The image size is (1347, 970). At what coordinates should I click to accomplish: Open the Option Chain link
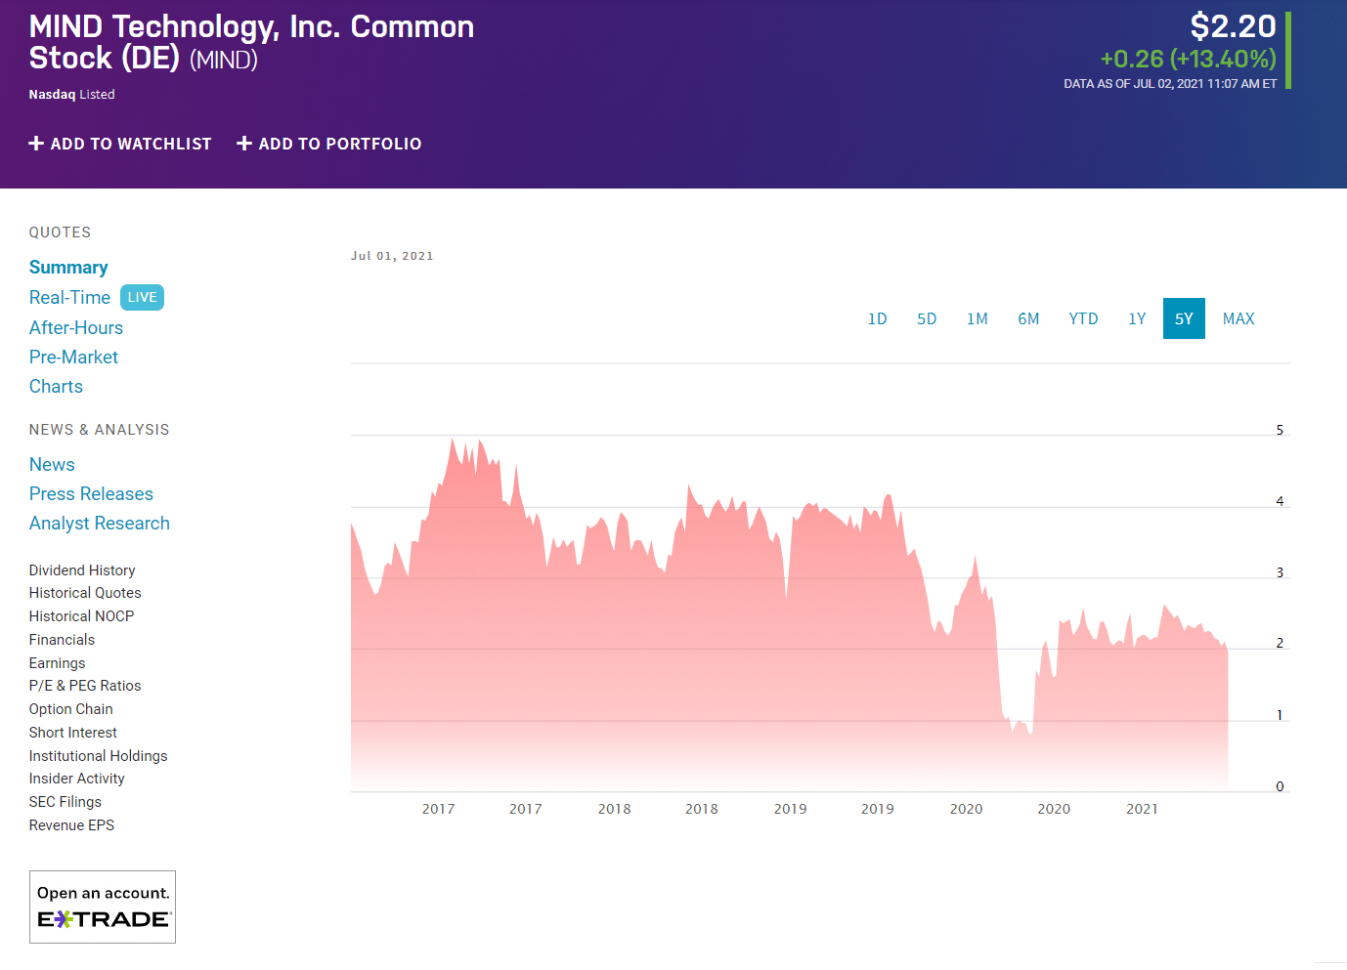pyautogui.click(x=70, y=709)
